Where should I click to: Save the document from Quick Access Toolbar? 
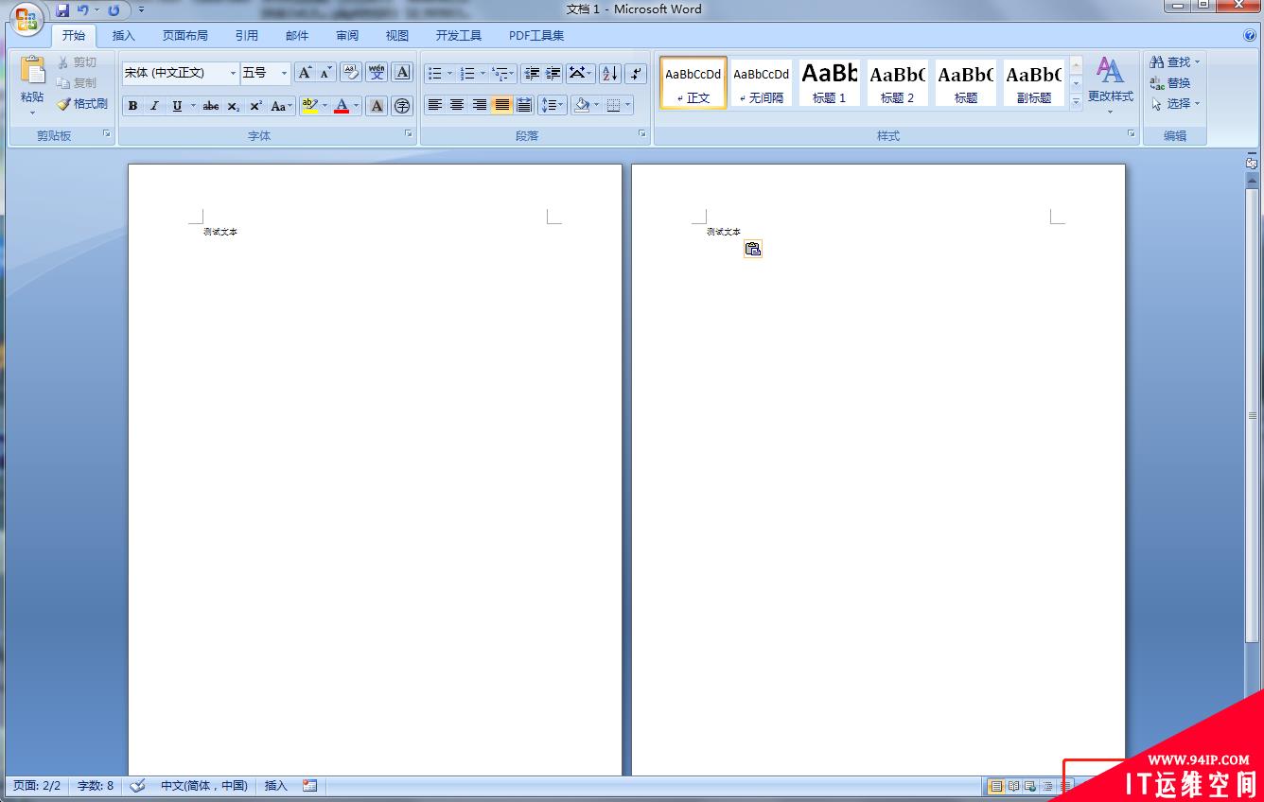(x=62, y=10)
